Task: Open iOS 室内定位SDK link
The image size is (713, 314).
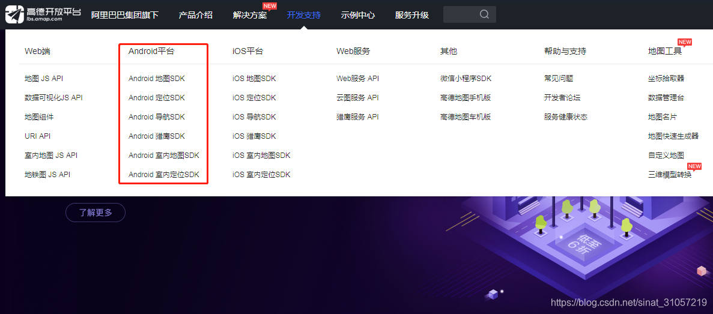Action: click(261, 174)
